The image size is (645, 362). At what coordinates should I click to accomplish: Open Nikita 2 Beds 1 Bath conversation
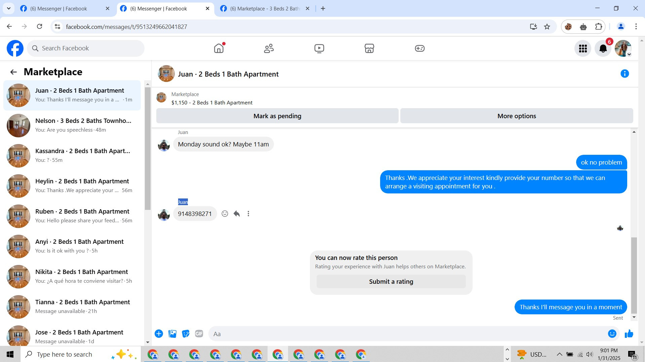(72, 276)
